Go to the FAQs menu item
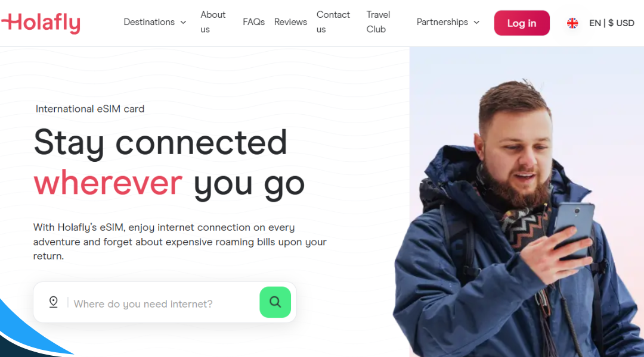 [253, 22]
